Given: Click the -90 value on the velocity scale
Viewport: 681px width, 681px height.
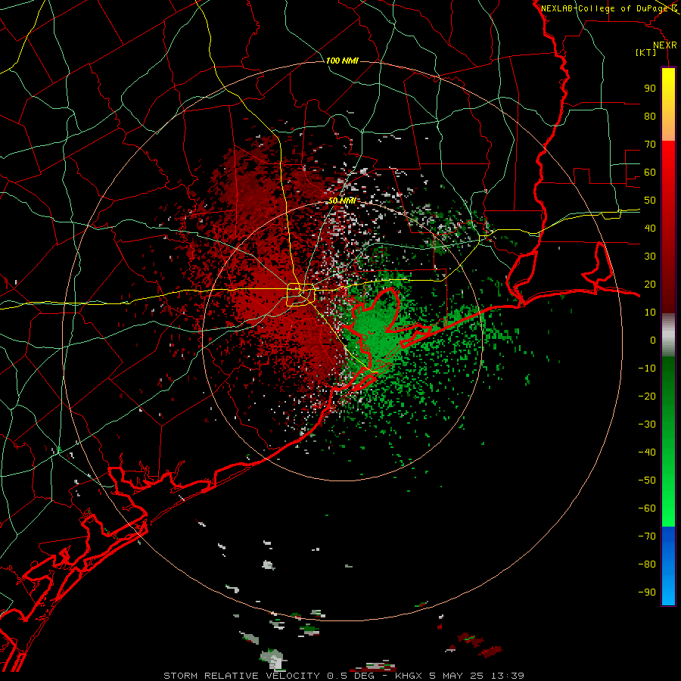Looking at the screenshot, I should (647, 592).
